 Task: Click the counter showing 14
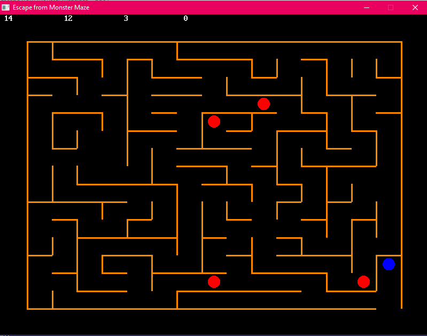(x=9, y=19)
